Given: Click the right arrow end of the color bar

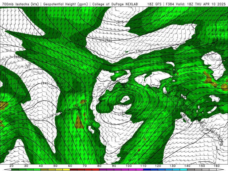Looking at the screenshot, I should (x=220, y=170).
